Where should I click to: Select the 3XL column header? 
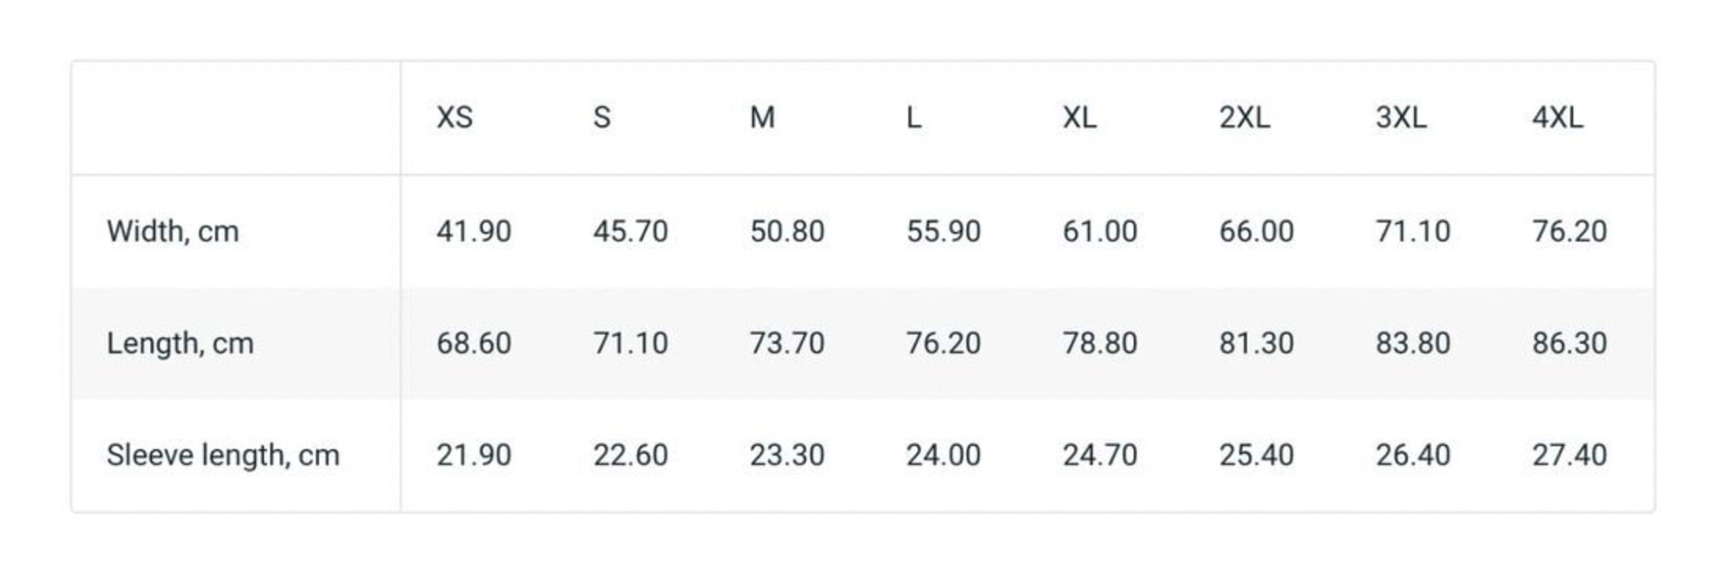1401,118
